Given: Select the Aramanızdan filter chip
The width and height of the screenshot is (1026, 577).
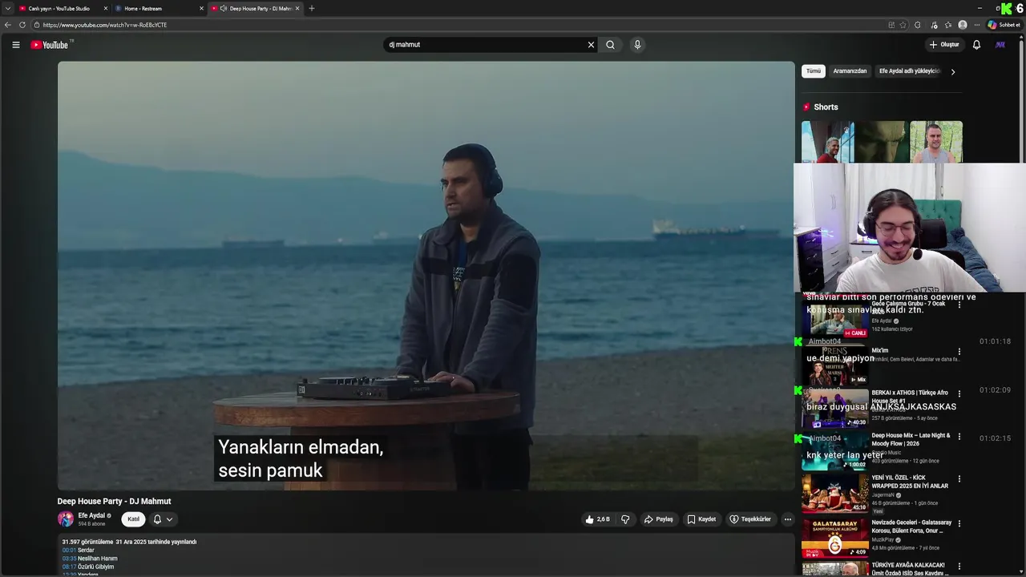Looking at the screenshot, I should click(850, 71).
